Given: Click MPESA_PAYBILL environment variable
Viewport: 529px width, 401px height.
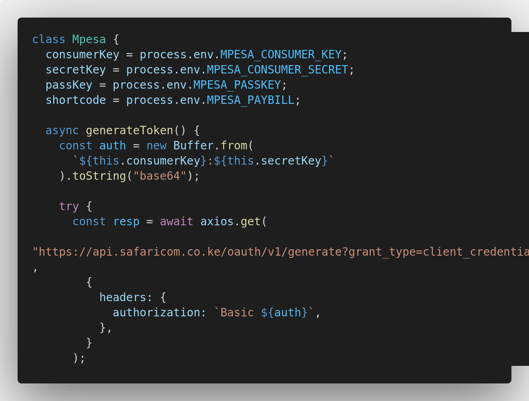Looking at the screenshot, I should [x=251, y=100].
